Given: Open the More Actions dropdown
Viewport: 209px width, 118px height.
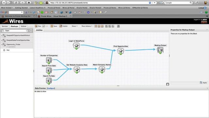Looking at the screenshot, I should tap(87, 26).
